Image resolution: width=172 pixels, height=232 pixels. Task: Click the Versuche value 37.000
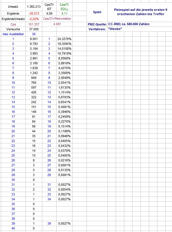[34, 29]
